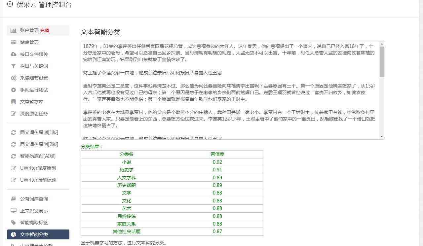Screen dimensions: 423x246
Task: Click the play circle icon for 手动运行测试
Action: coord(13,90)
